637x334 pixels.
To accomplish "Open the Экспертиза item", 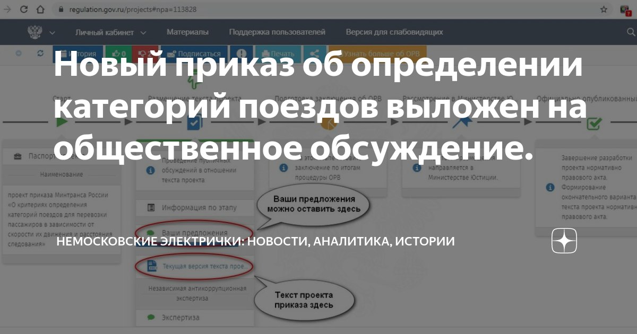I will [x=194, y=318].
